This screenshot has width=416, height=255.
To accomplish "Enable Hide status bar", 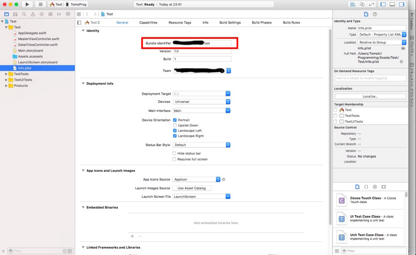I will pyautogui.click(x=174, y=153).
